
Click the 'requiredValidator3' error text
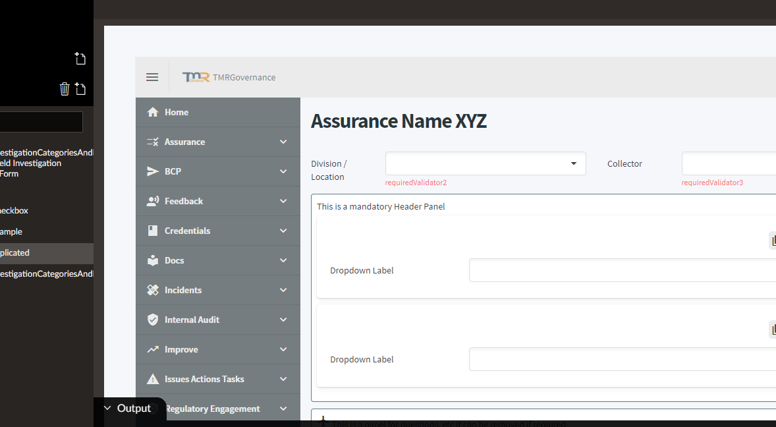[712, 183]
